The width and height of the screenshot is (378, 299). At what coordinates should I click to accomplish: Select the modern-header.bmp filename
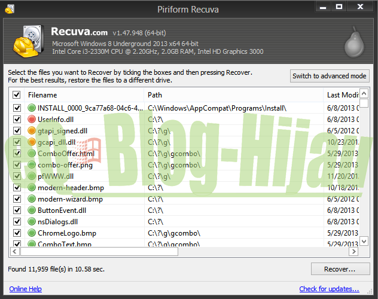pos(71,187)
